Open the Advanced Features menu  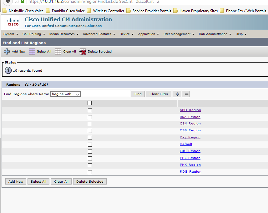[99, 34]
